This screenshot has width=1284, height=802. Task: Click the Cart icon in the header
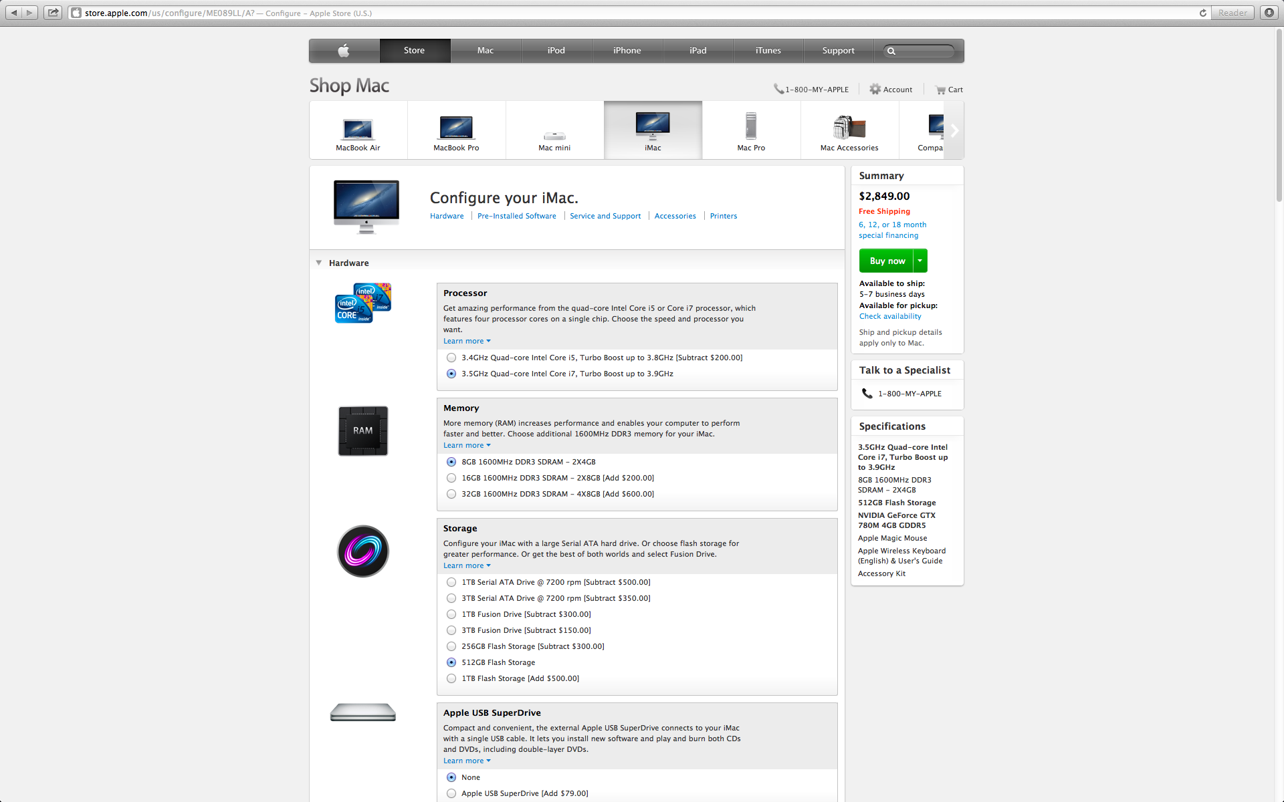point(940,90)
